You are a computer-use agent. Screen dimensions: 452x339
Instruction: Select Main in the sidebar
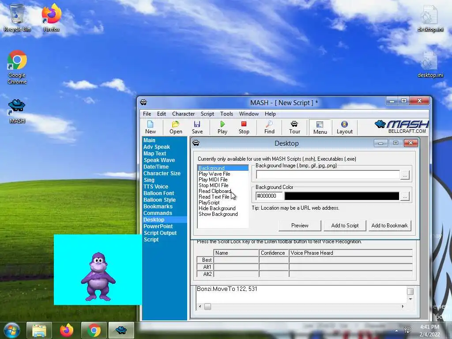pos(149,140)
